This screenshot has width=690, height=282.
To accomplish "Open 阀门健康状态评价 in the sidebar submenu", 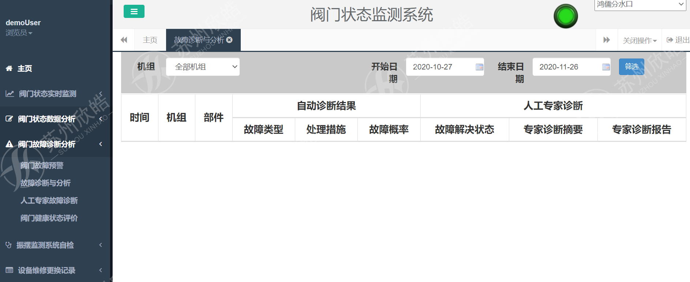I will pos(49,218).
